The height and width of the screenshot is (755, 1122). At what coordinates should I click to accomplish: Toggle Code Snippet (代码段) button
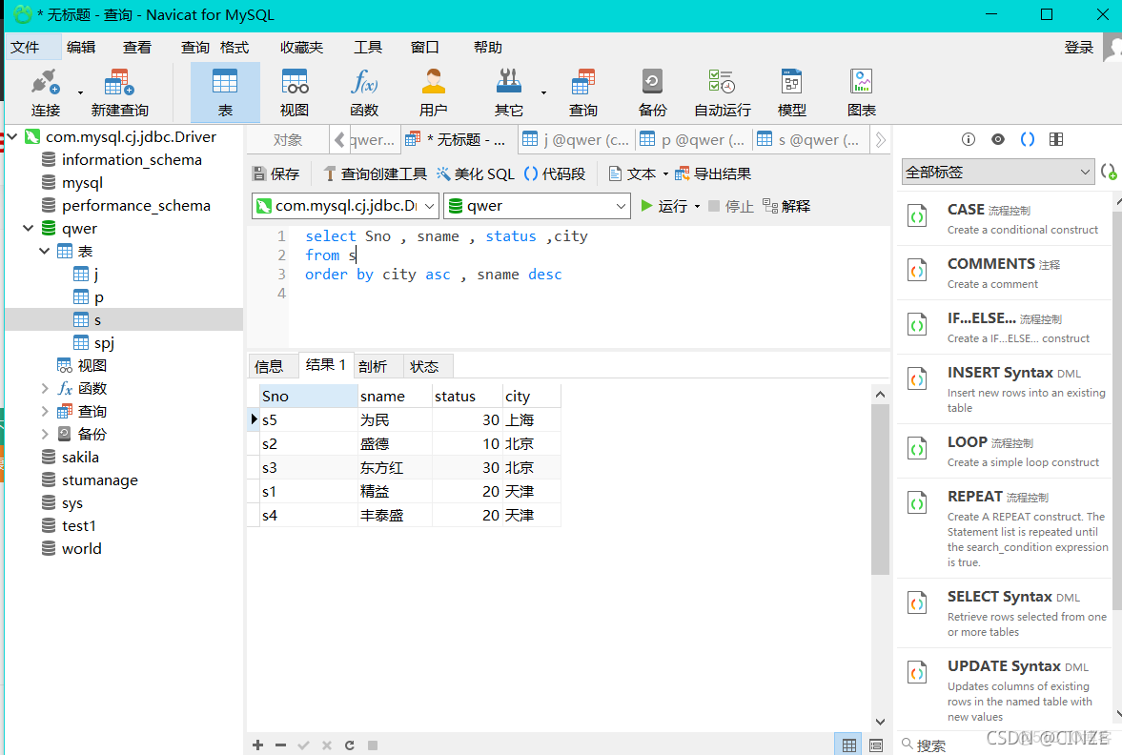coord(555,173)
